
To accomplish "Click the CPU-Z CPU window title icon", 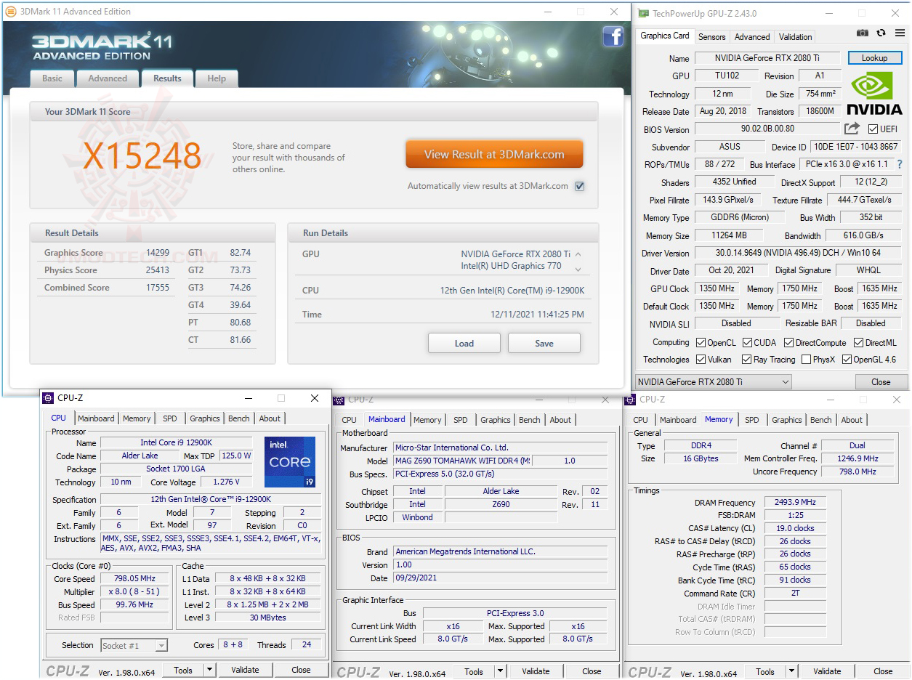I will tap(49, 398).
